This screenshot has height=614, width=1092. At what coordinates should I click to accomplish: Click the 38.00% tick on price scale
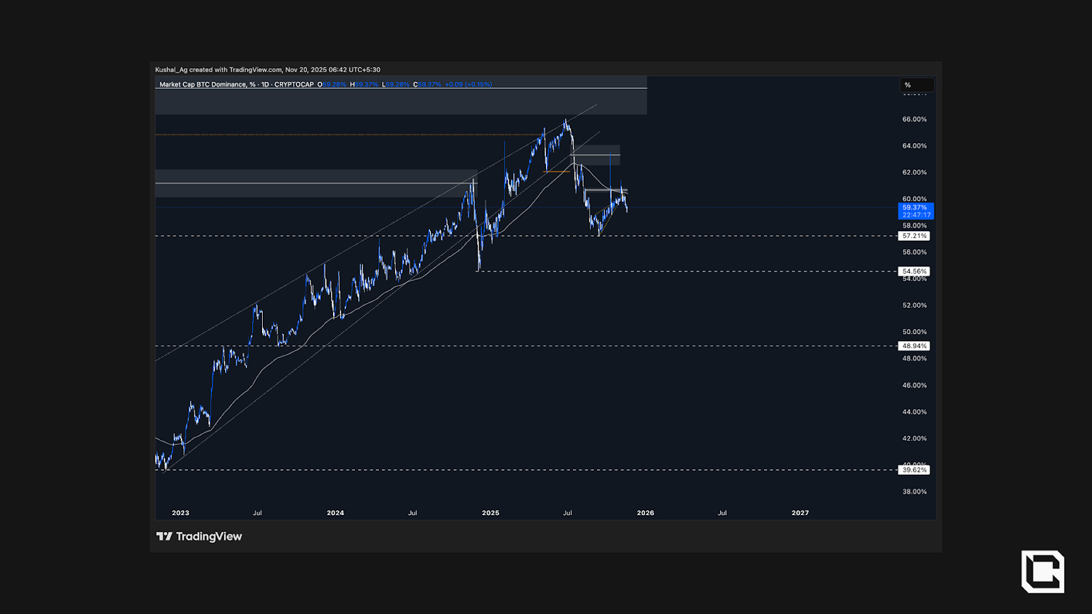[915, 492]
